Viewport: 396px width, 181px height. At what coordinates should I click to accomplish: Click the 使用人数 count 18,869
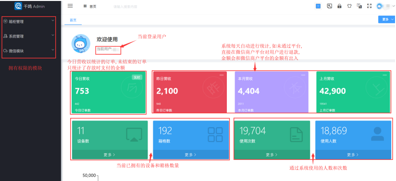[334, 131]
